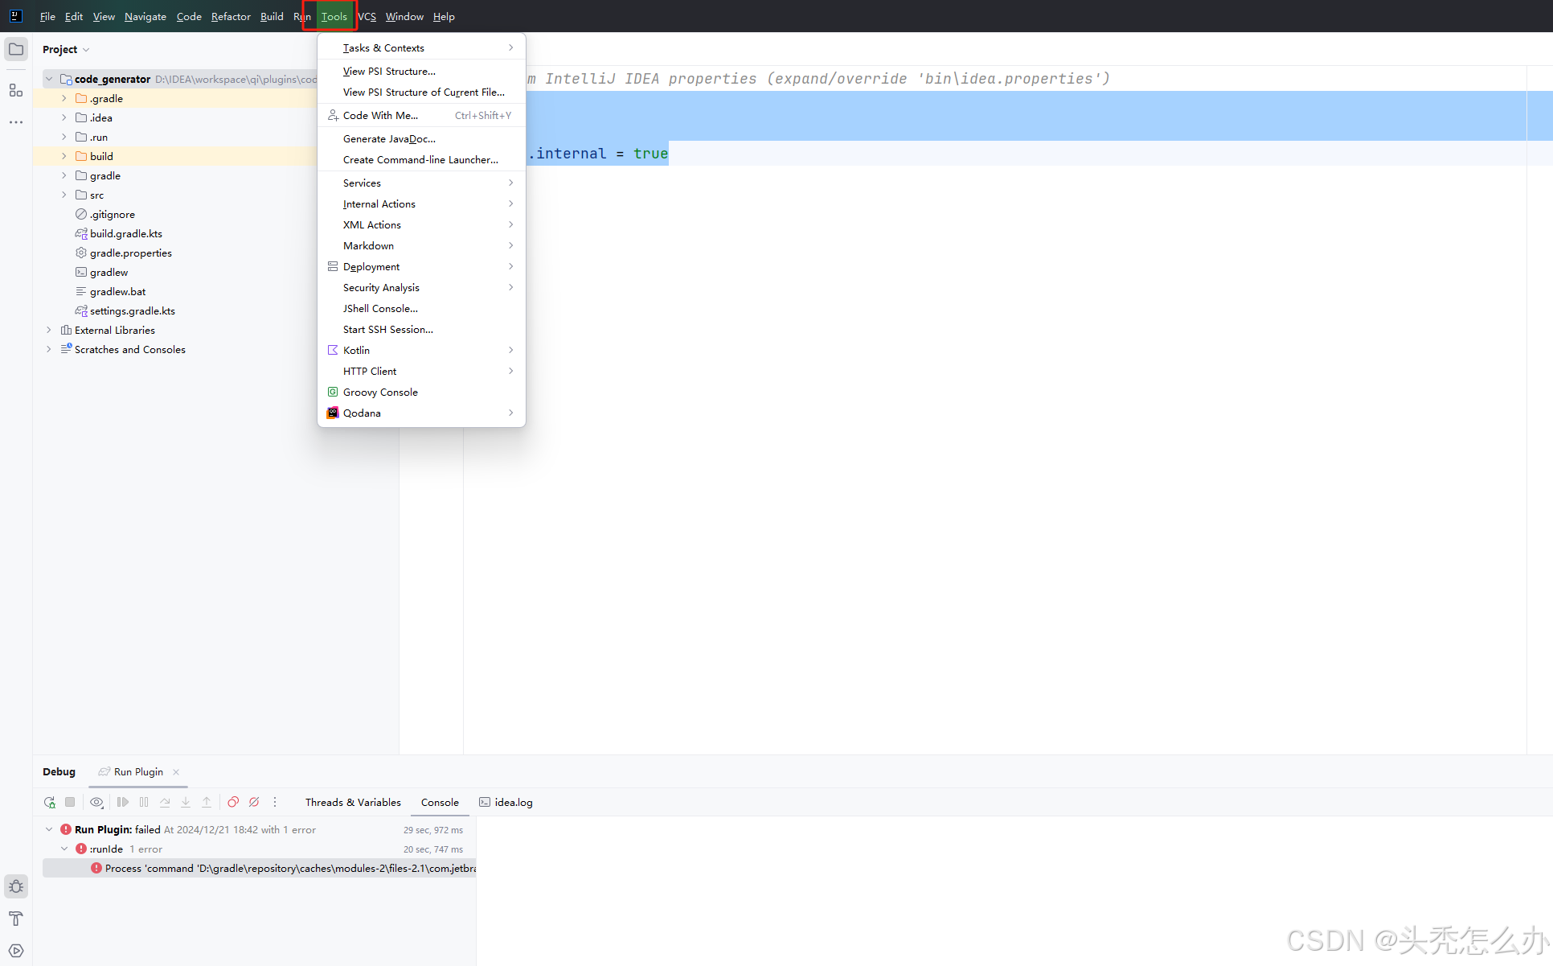Click the Rerun debug icon
The width and height of the screenshot is (1553, 966).
coord(50,802)
